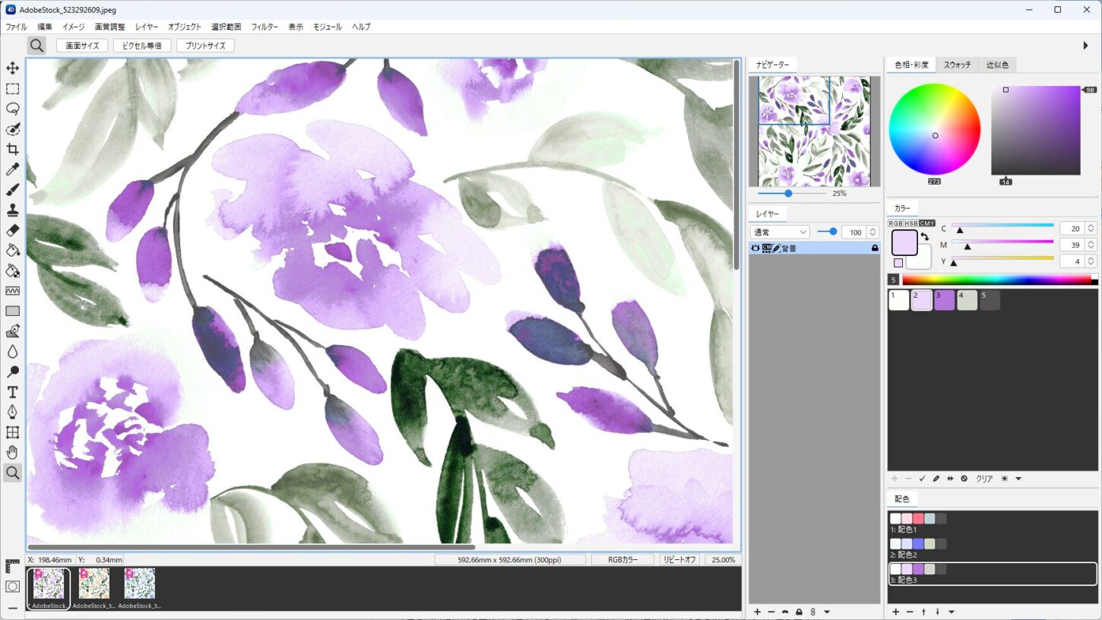Image resolution: width=1102 pixels, height=620 pixels.
Task: Select the Text tool
Action: [x=12, y=392]
